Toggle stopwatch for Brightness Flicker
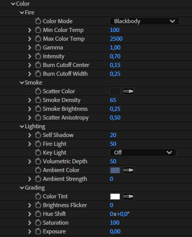The height and width of the screenshot is (237, 192). click(38, 205)
